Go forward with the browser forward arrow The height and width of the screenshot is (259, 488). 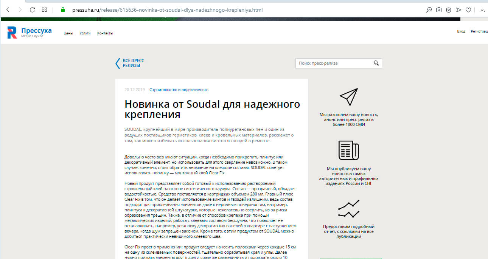pos(20,10)
